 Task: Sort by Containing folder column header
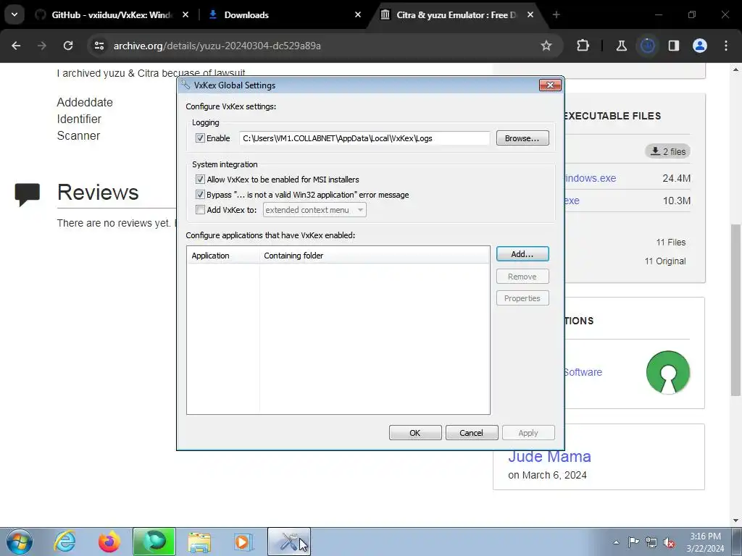tap(375, 256)
